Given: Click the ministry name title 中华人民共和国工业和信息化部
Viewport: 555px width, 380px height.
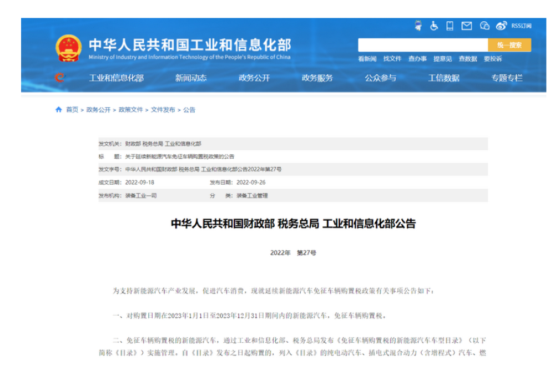Looking at the screenshot, I should pos(190,44).
